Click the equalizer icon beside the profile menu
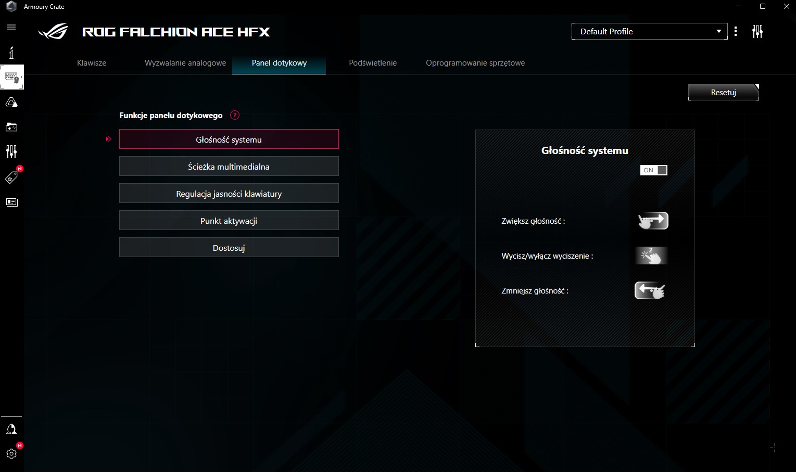This screenshot has width=796, height=472. click(757, 32)
